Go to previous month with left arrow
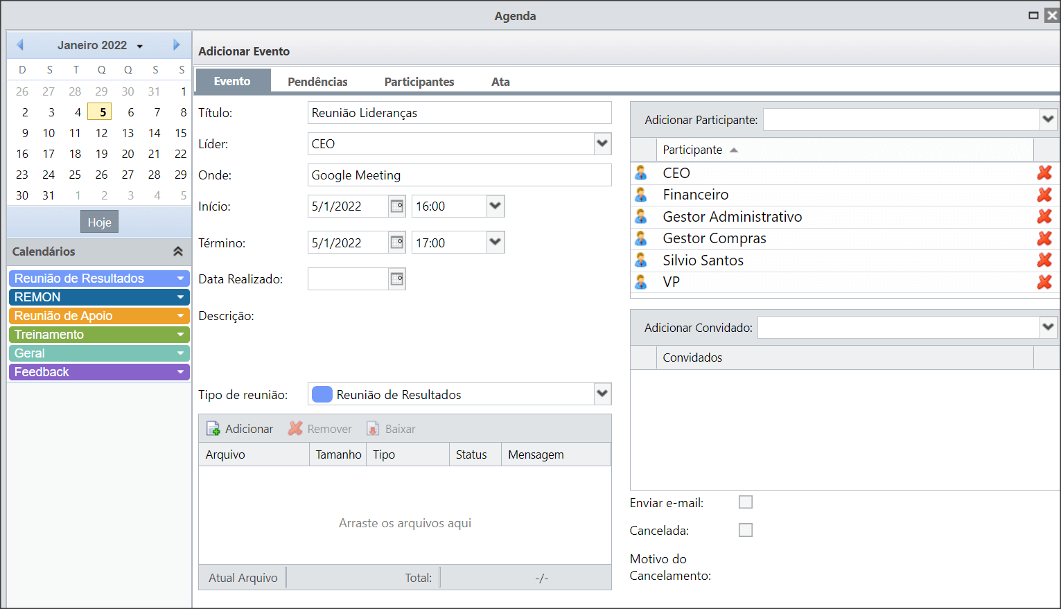The image size is (1061, 609). point(20,45)
